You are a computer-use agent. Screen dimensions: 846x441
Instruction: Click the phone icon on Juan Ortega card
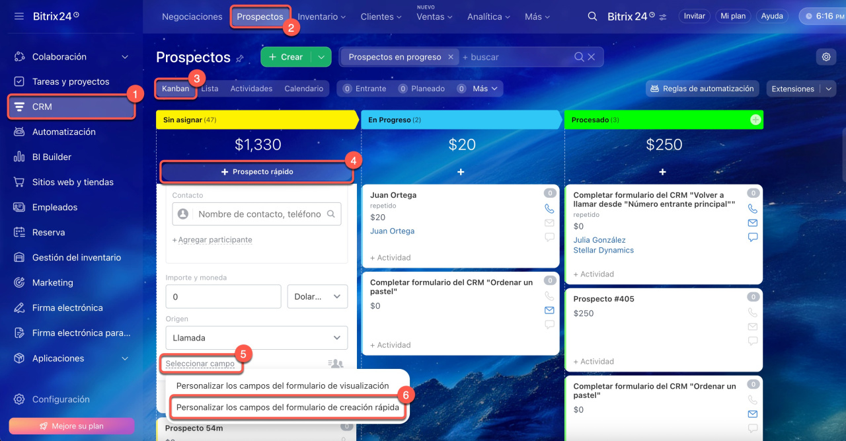click(x=549, y=208)
